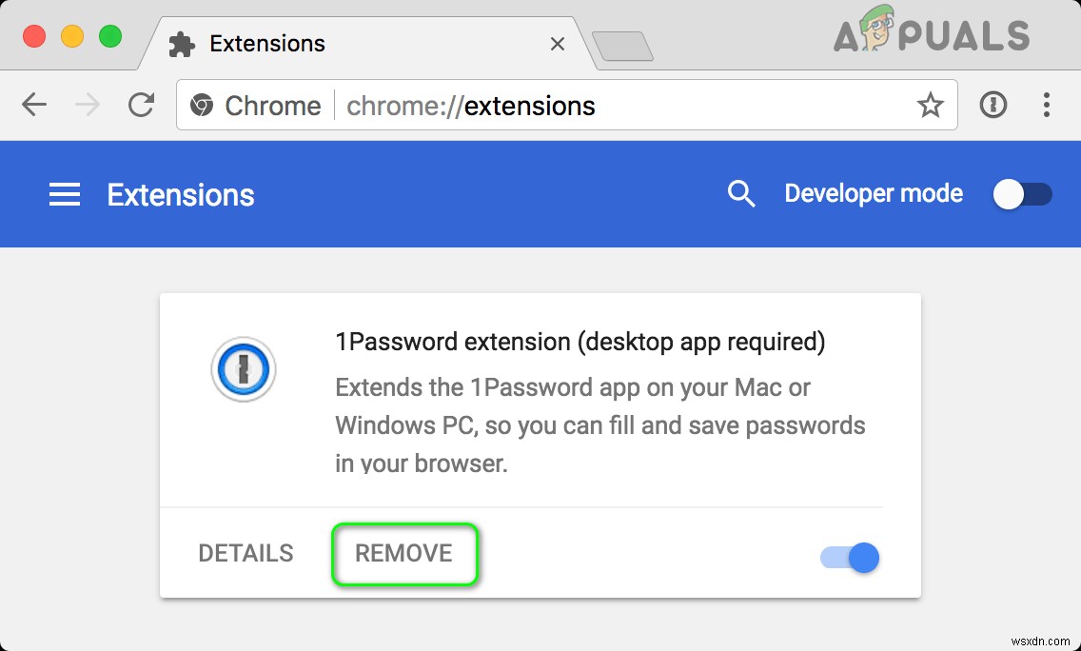Viewport: 1081px width, 651px height.
Task: Click the puzzle piece icon on the Extensions tab
Action: click(x=180, y=43)
